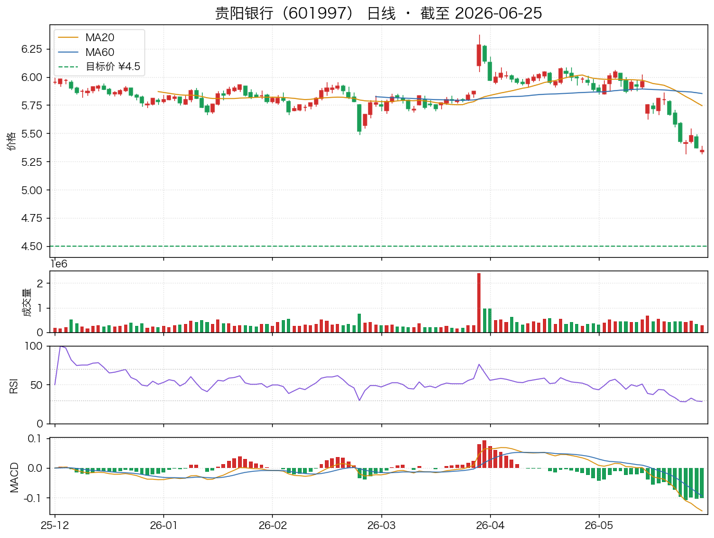Click the RSI peak at 100
Image resolution: width=714 pixels, height=538 pixels.
pos(60,347)
